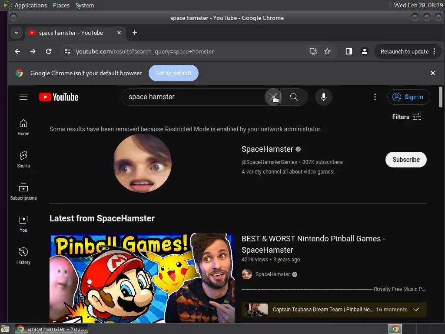Subscribe to SpaceHamster channel
The image size is (445, 334).
pos(406,160)
